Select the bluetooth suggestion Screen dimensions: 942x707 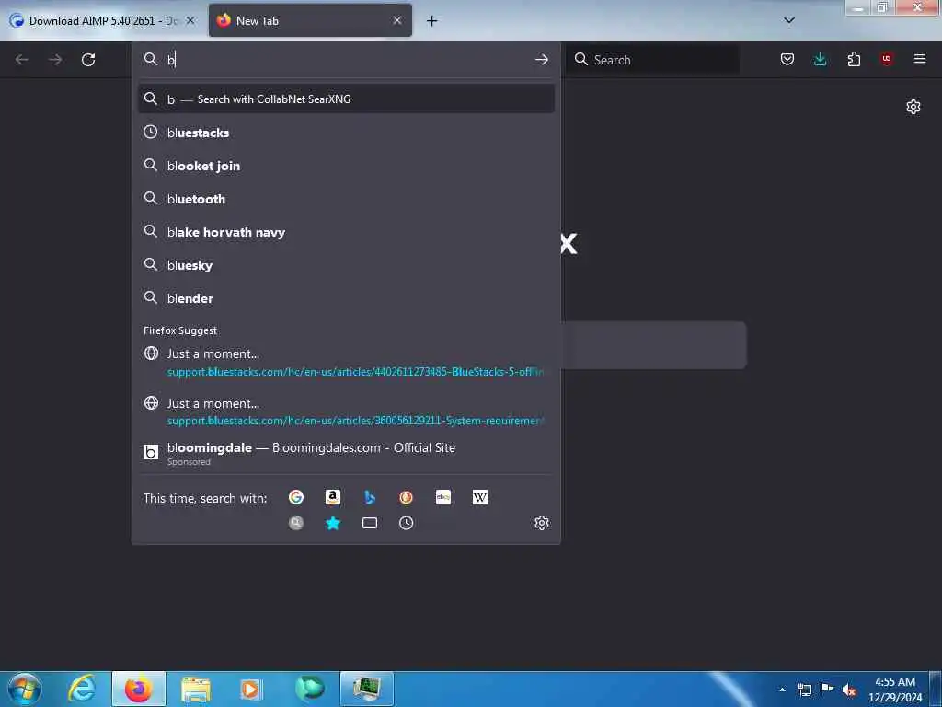tap(346, 199)
